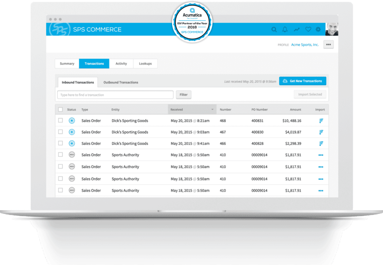Open the search magnifier icon in header
Image resolution: width=383 pixels, height=265 pixels.
[274, 29]
